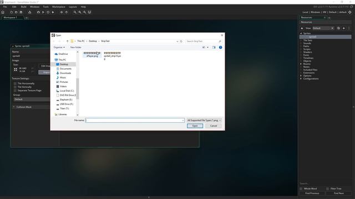Expand the Rooms tree node
This screenshot has width=355, height=199.
click(301, 64)
